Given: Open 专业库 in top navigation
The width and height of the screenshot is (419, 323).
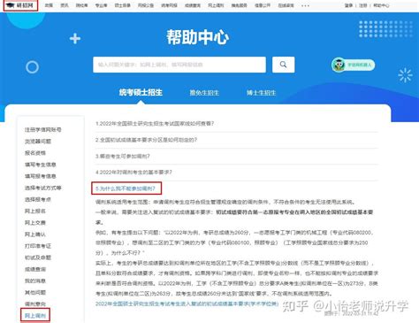Looking at the screenshot, I should coord(101,5).
